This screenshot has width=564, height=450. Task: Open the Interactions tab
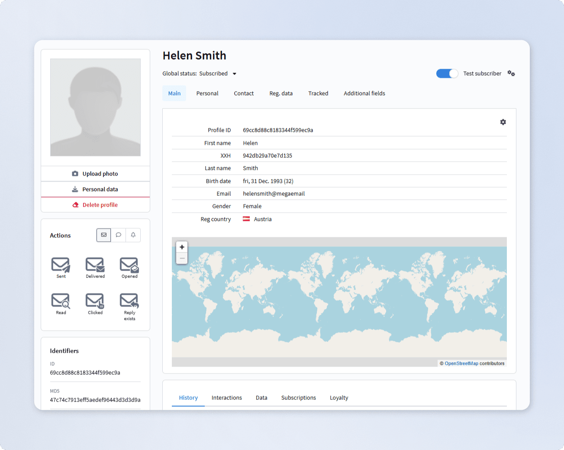click(x=227, y=398)
